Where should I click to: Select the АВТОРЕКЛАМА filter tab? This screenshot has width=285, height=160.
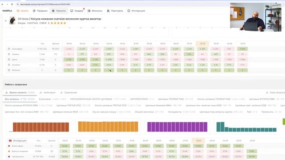click(142, 99)
